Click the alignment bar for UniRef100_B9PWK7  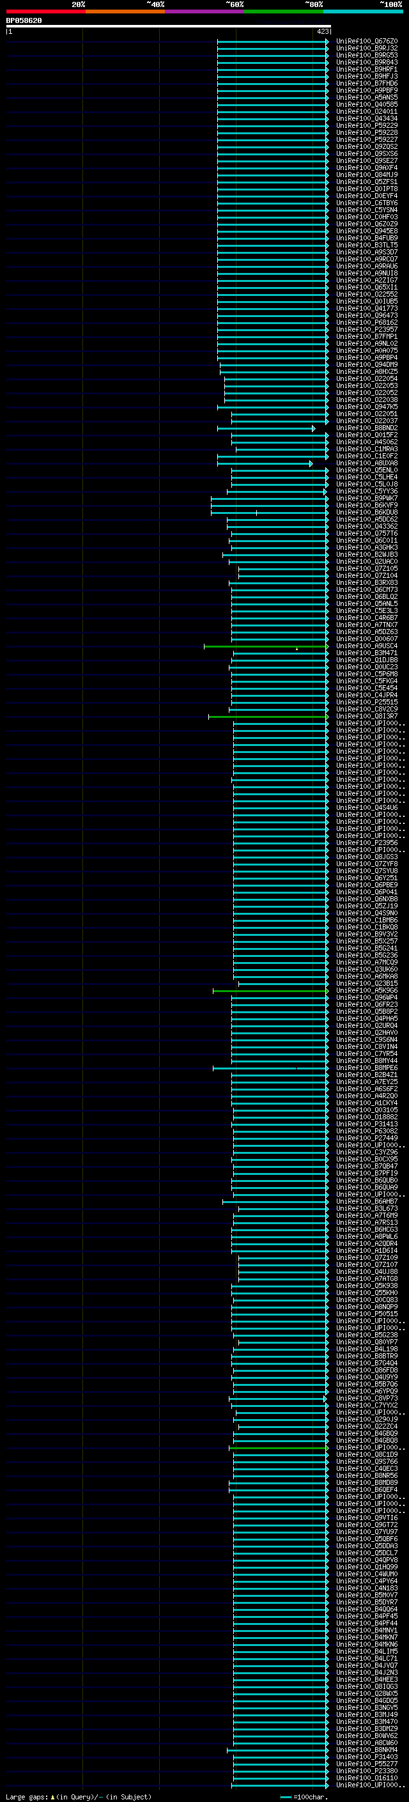[269, 498]
